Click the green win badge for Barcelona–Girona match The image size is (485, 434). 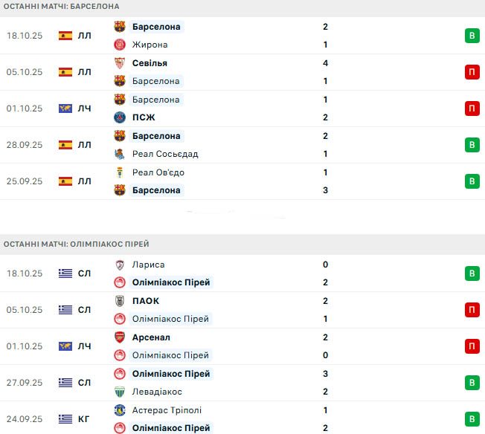point(472,36)
